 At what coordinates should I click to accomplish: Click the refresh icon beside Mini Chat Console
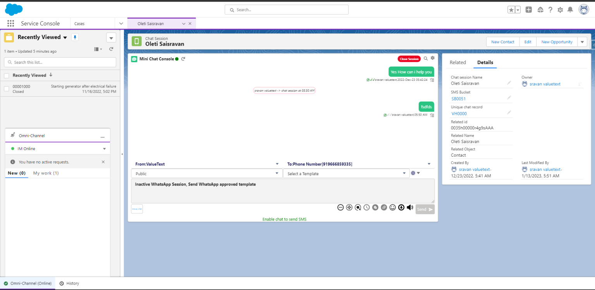[x=183, y=58]
